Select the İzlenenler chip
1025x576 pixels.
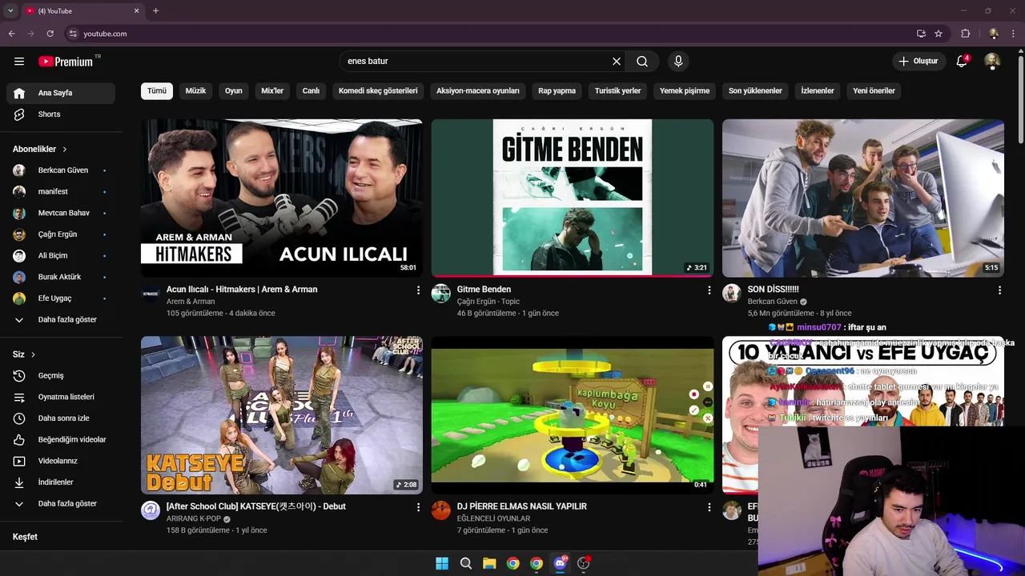coord(818,90)
